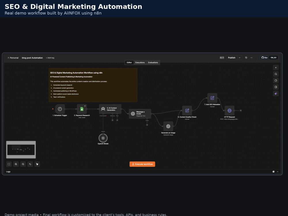Switch to the Executions tab
Image resolution: width=288 pixels, height=216 pixels.
(140, 62)
